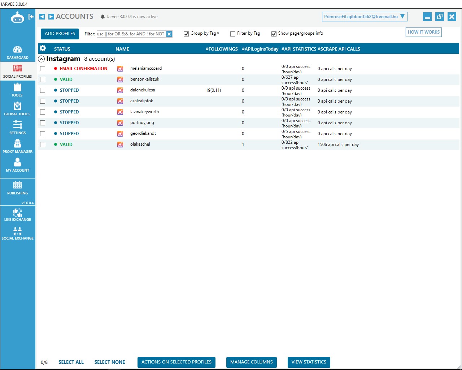This screenshot has width=462, height=370.
Task: Sort by STATUS column header
Action: click(x=62, y=49)
